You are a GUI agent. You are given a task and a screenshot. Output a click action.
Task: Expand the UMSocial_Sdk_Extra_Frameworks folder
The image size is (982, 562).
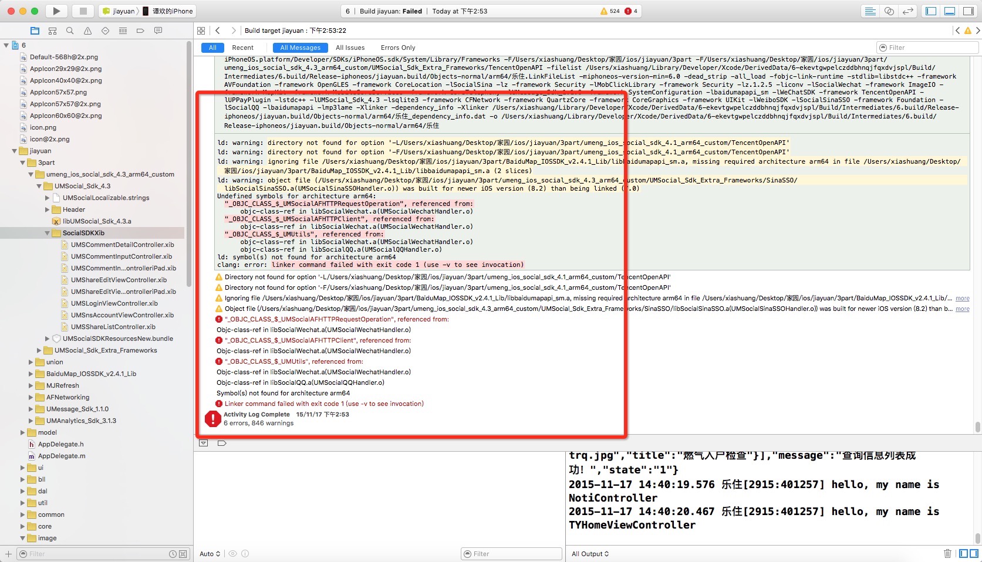point(39,350)
